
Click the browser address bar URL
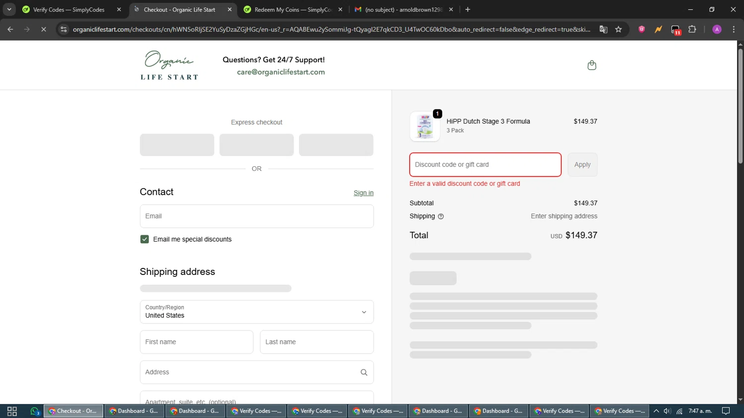pyautogui.click(x=331, y=30)
